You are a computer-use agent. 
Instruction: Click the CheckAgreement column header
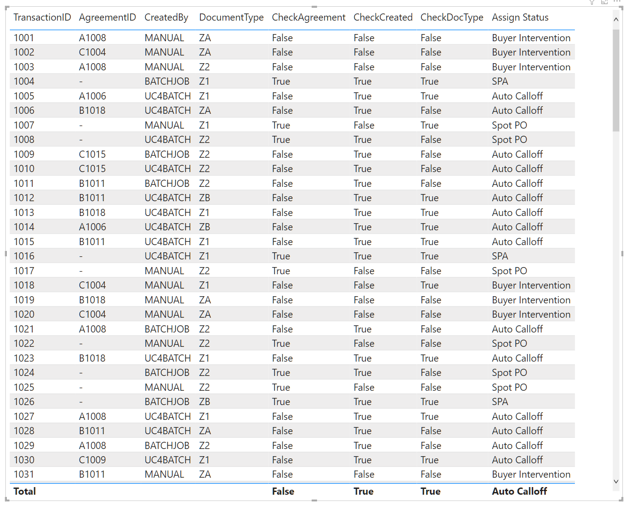309,17
